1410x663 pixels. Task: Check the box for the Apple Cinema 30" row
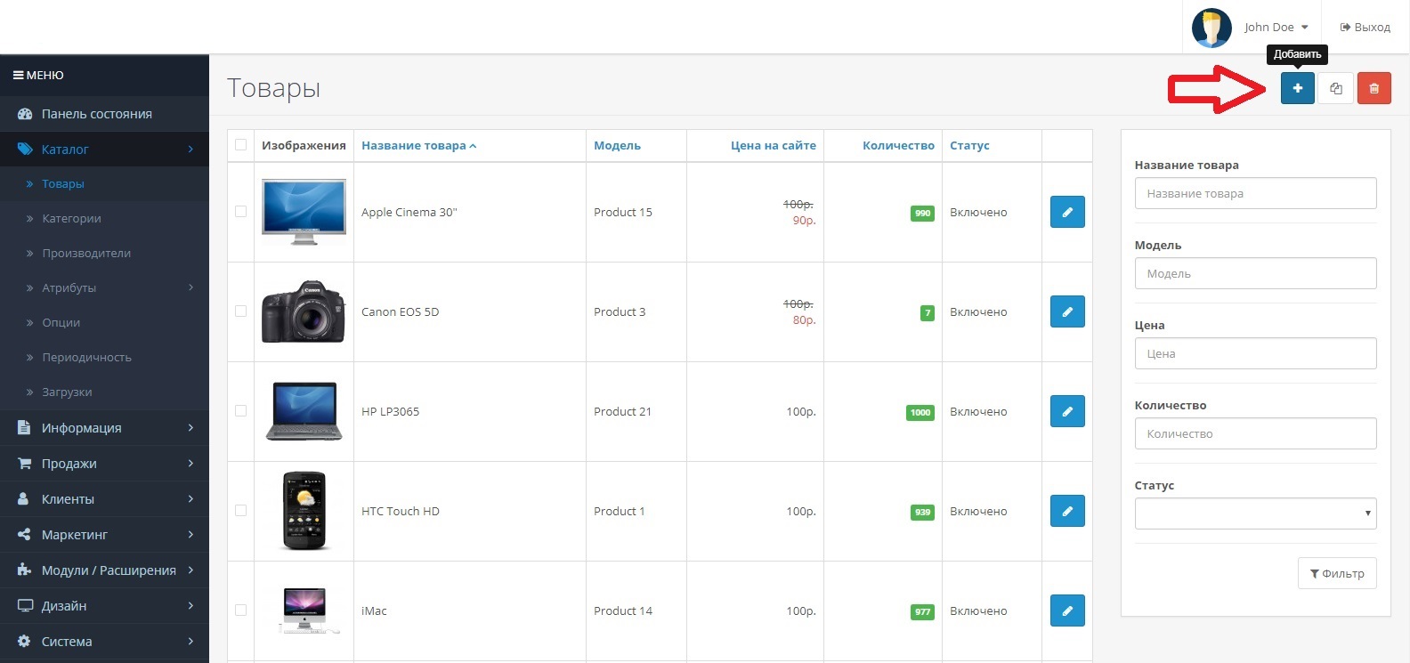click(x=240, y=212)
